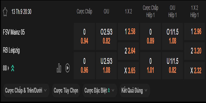
Task: Select first-half draw odds 2.32
Action: (x=194, y=71)
